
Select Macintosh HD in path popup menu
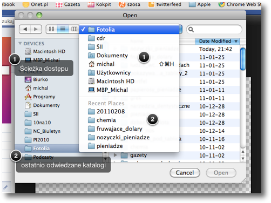pos(129,82)
